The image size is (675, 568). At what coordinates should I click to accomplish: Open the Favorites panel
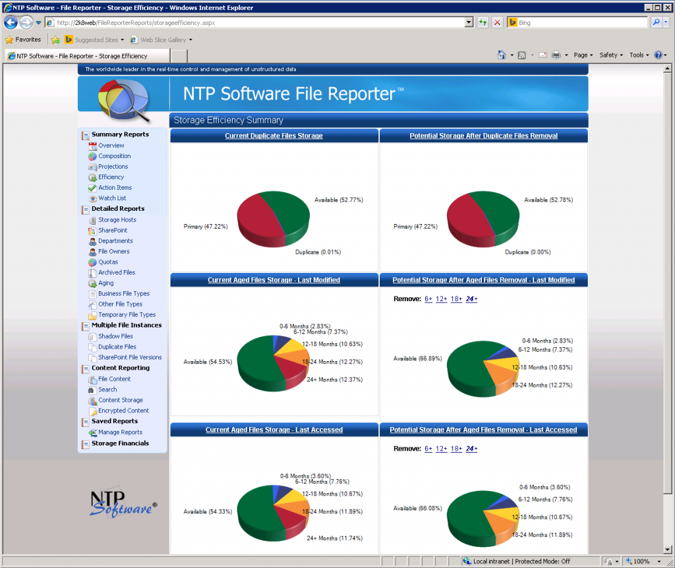click(23, 40)
